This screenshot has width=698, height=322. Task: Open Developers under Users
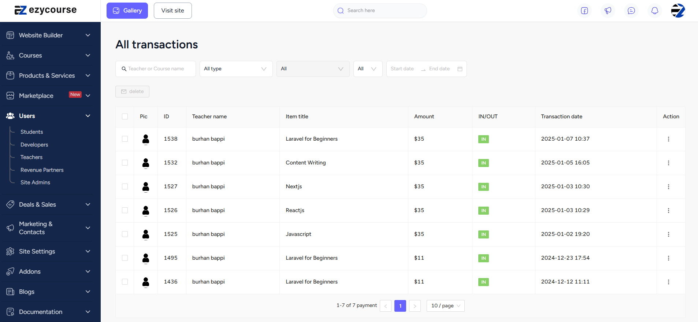tap(34, 145)
